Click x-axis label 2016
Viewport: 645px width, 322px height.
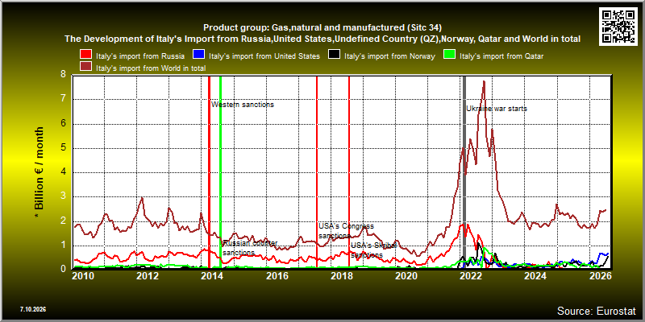pyautogui.click(x=277, y=276)
